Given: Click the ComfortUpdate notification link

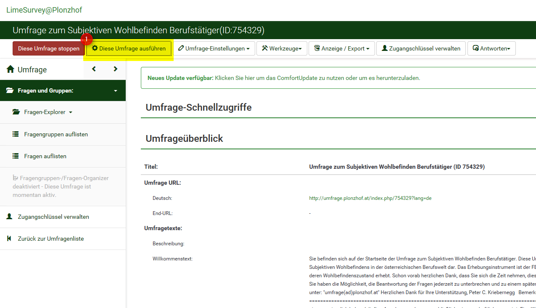Looking at the screenshot, I should (x=317, y=78).
